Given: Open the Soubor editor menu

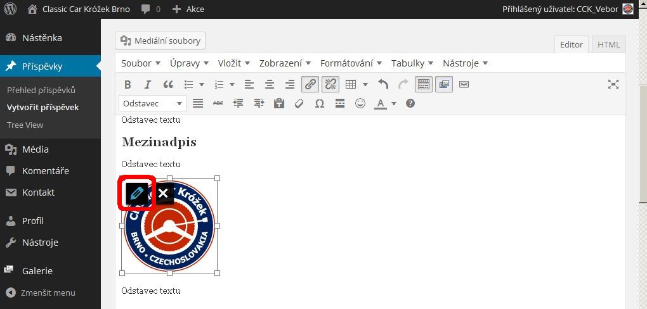Looking at the screenshot, I should [x=141, y=63].
